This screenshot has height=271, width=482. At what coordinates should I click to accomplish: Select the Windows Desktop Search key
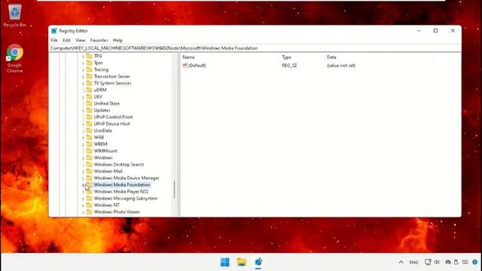tap(119, 164)
